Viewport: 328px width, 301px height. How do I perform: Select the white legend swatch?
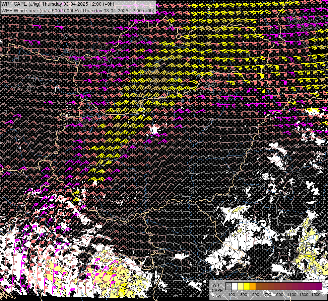pyautogui.click(x=235, y=286)
